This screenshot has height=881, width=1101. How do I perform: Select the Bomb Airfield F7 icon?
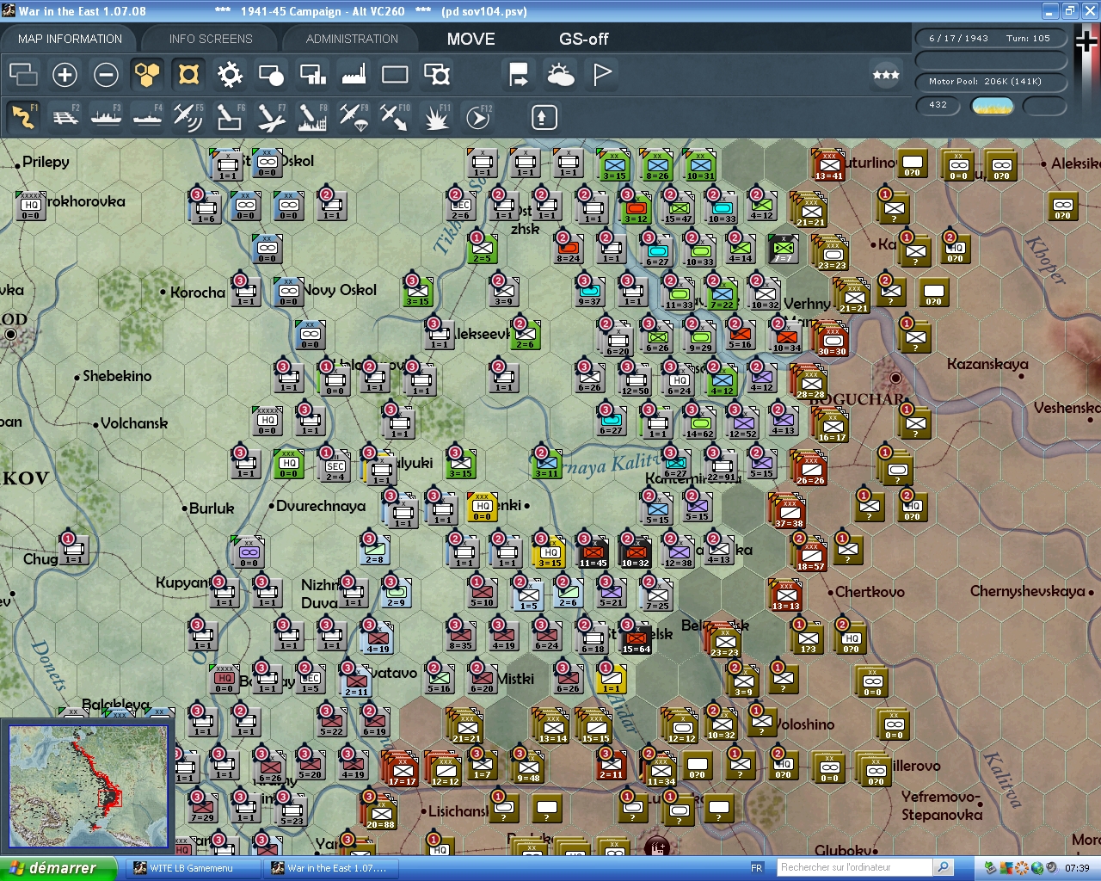271,116
